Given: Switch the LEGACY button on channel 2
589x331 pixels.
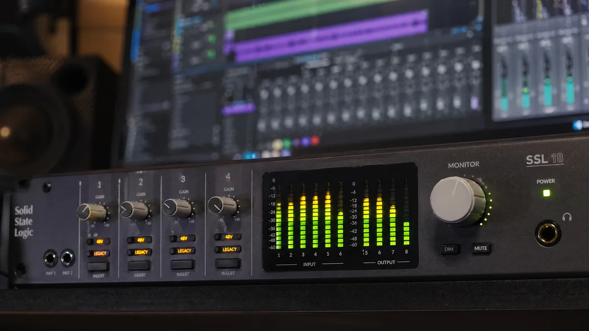Looking at the screenshot, I should coord(140,252).
